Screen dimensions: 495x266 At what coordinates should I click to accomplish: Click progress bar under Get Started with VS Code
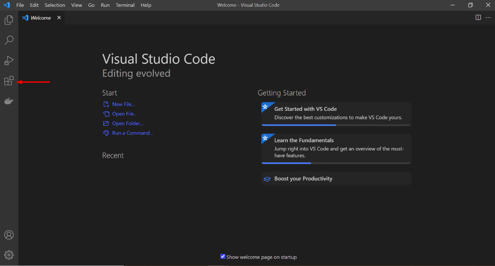[336, 125]
